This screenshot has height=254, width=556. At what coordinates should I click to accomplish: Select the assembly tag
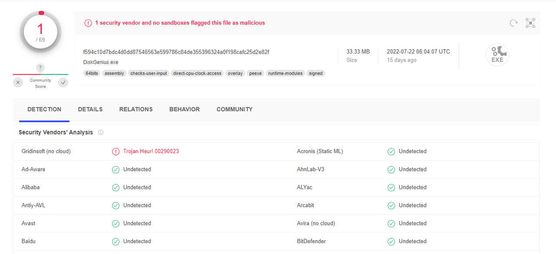tap(114, 74)
